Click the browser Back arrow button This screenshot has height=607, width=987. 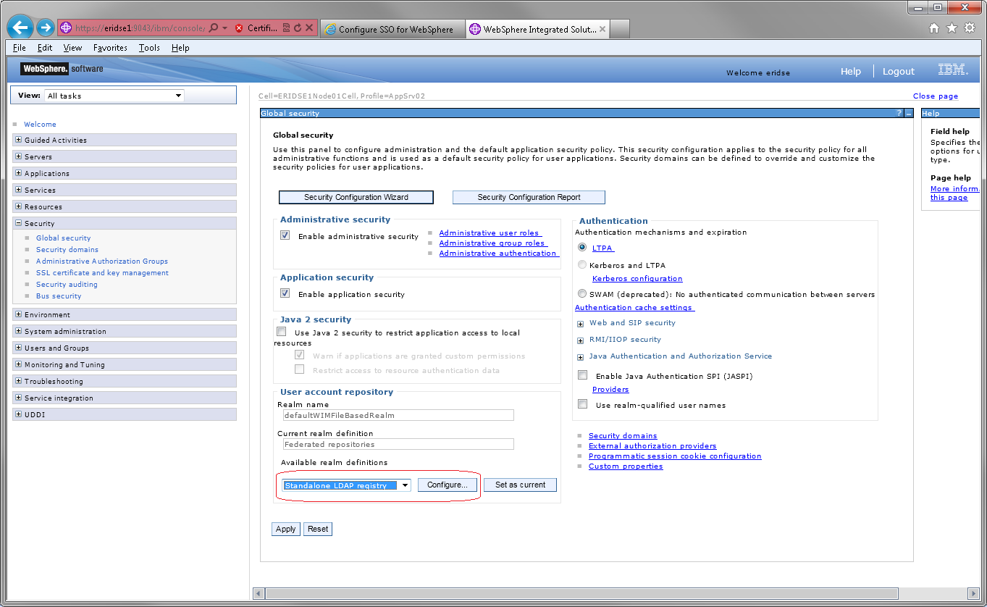(20, 28)
